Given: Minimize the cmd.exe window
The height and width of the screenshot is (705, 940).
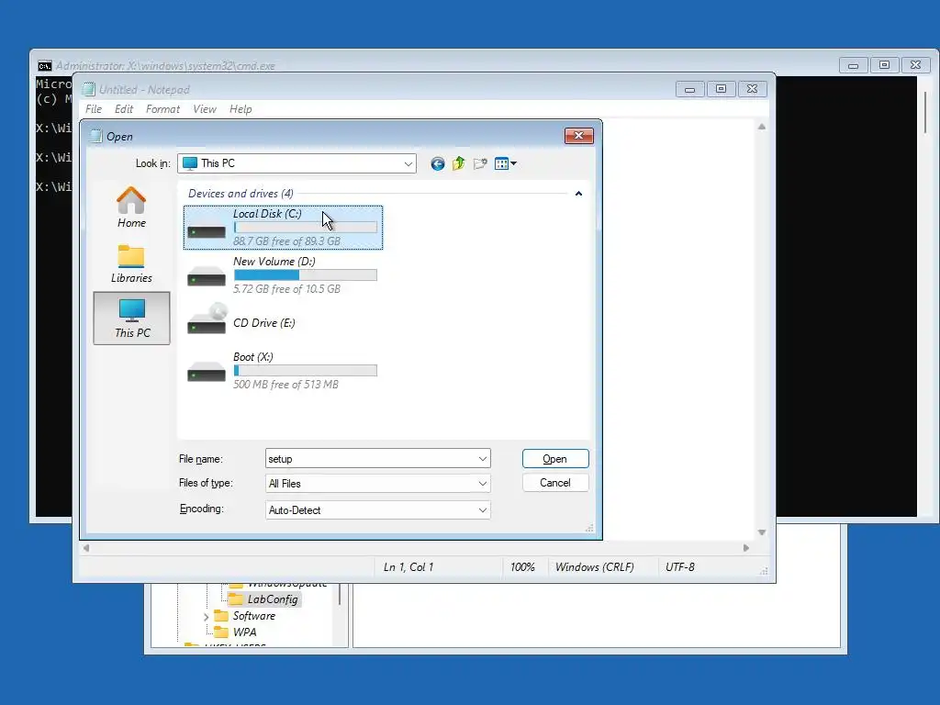Looking at the screenshot, I should (x=853, y=65).
